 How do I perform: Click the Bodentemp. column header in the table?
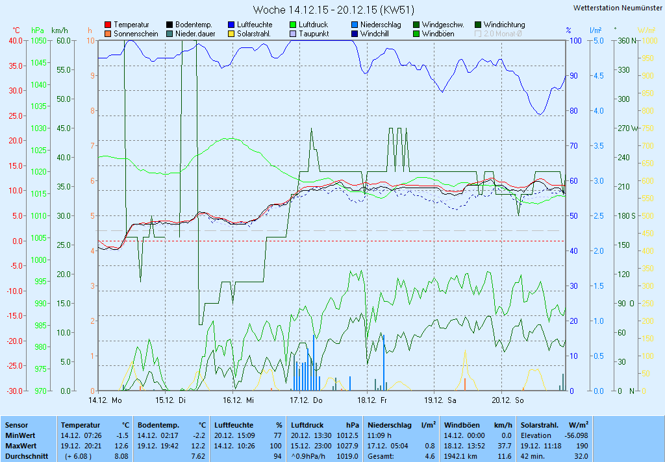click(158, 425)
